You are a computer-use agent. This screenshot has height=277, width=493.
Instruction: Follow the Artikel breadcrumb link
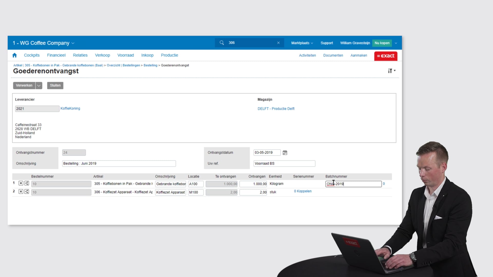click(x=18, y=65)
